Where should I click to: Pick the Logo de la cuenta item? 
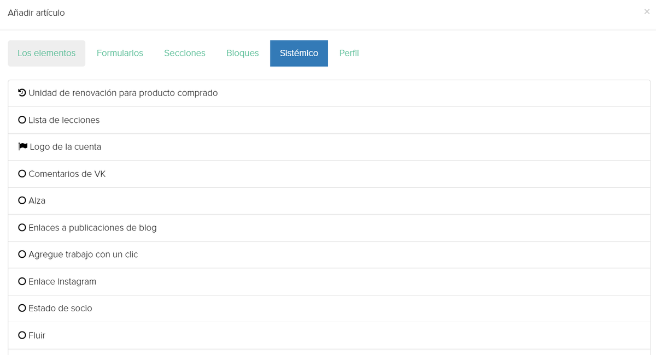point(329,146)
